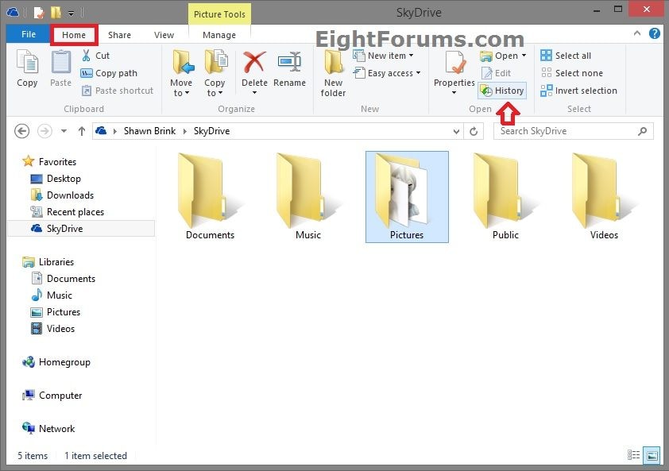Switch to the Share tab
Screen dimensions: 669x471
pyautogui.click(x=119, y=35)
